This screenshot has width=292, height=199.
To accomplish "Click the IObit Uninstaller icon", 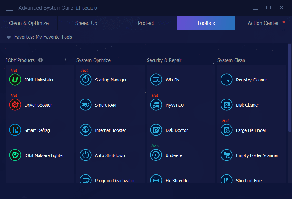I will point(15,80).
